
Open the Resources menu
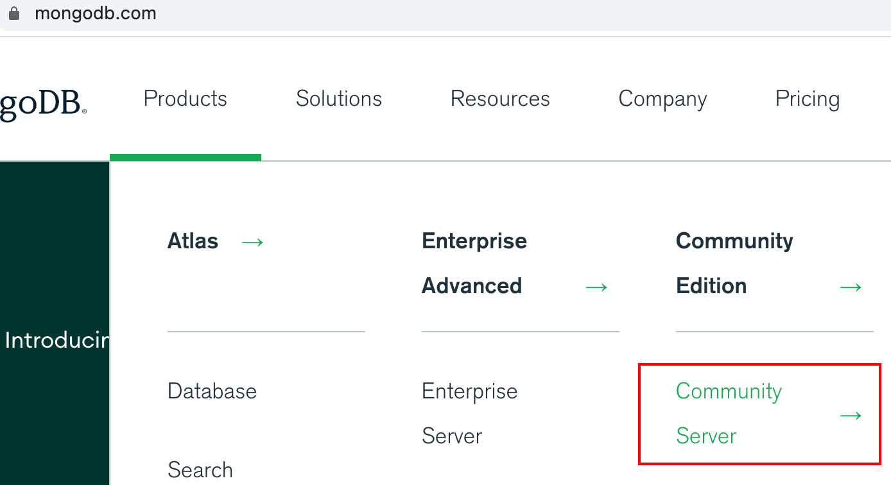click(500, 99)
